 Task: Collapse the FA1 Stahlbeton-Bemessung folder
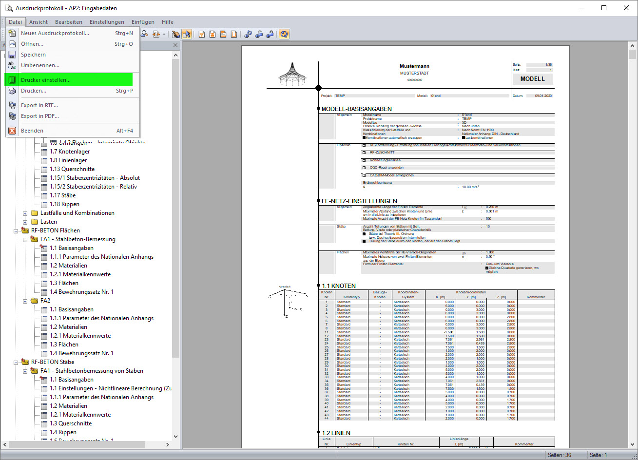coord(25,239)
